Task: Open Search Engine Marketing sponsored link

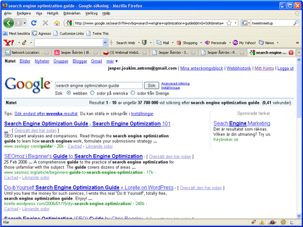Action: (242, 123)
